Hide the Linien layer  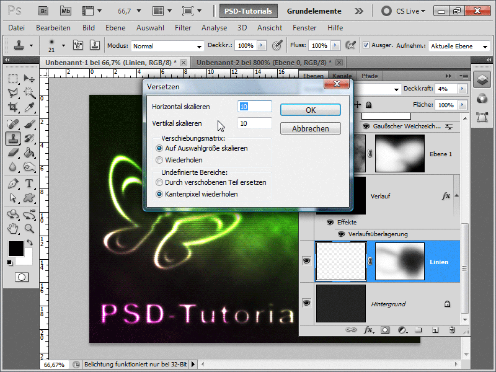pos(306,261)
